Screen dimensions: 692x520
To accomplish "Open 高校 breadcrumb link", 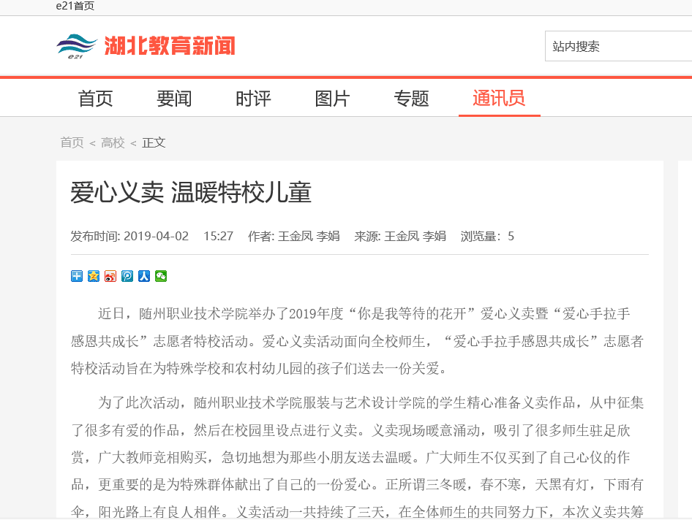I will click(x=113, y=142).
